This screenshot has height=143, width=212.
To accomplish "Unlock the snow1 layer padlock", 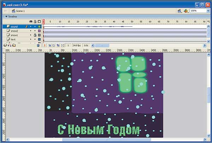I will [35, 35].
